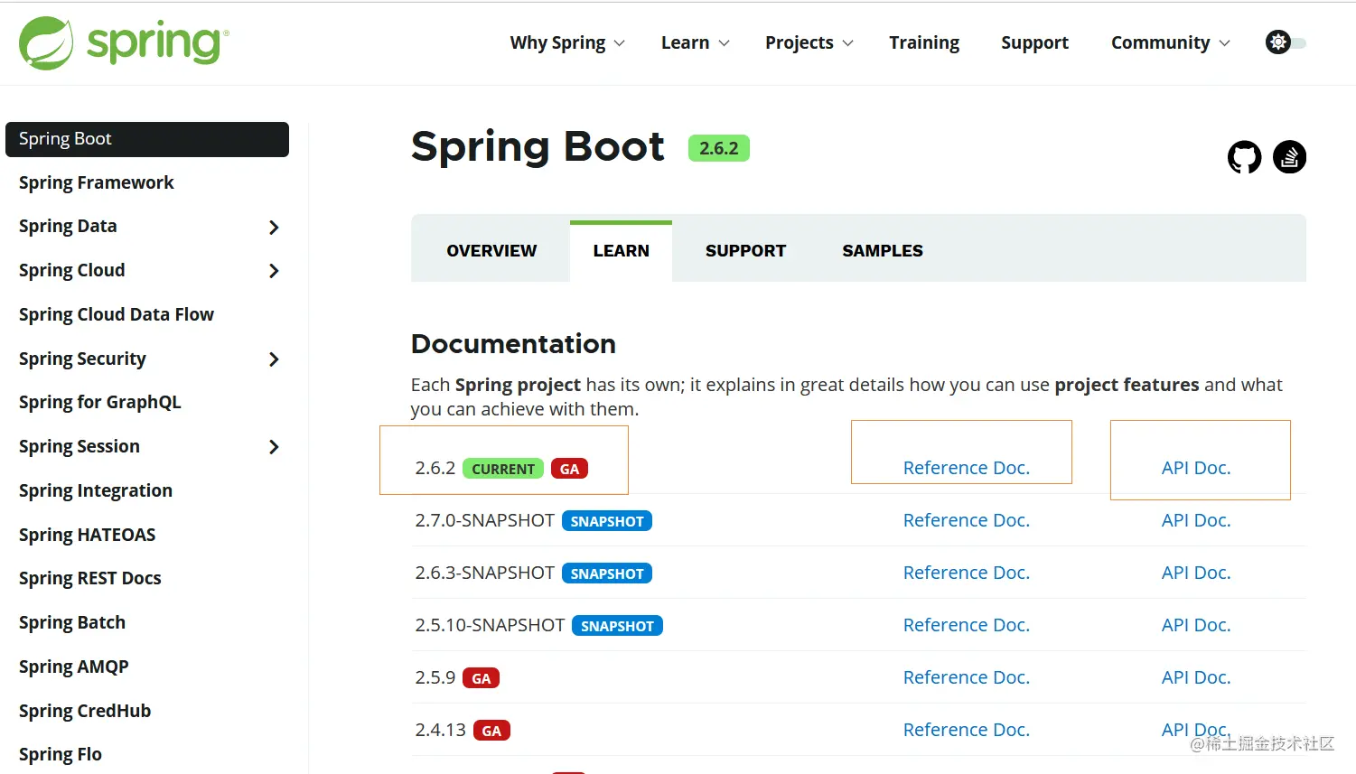
Task: Open API Doc. for 2.6.3-SNAPSHOT
Action: point(1196,573)
